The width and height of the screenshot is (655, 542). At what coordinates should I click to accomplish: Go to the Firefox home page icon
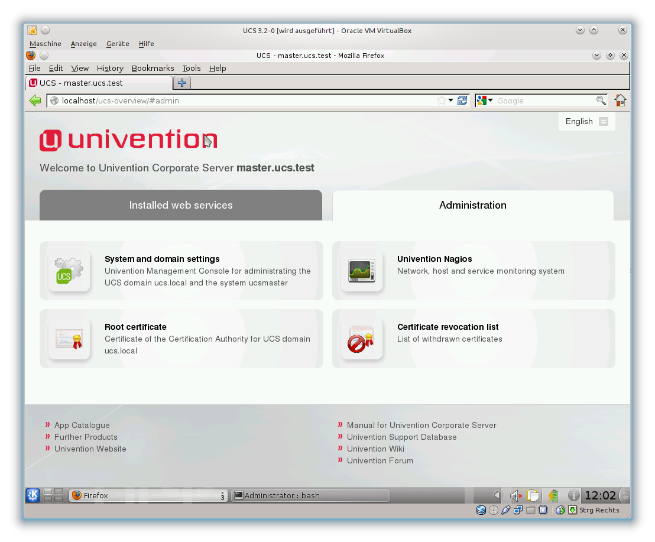coord(620,100)
